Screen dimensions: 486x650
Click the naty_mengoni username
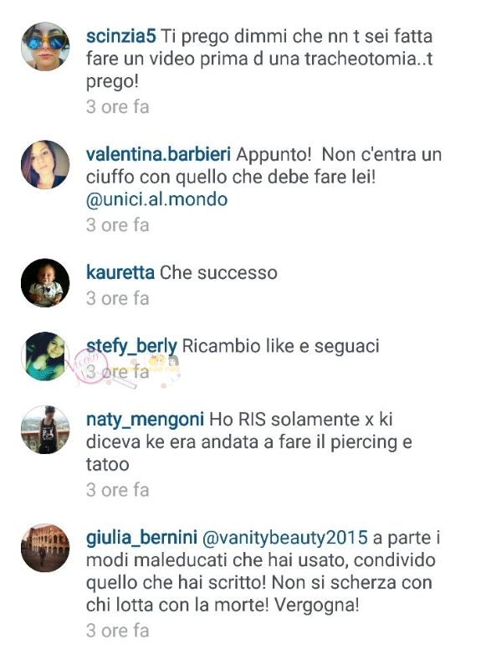click(x=145, y=420)
